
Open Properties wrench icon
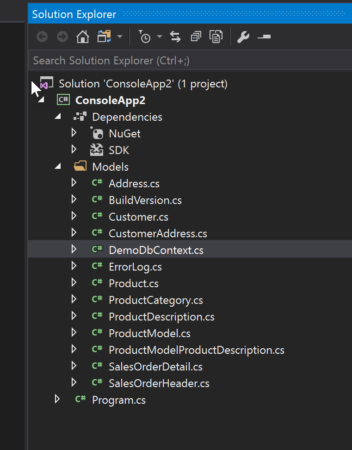(x=243, y=37)
